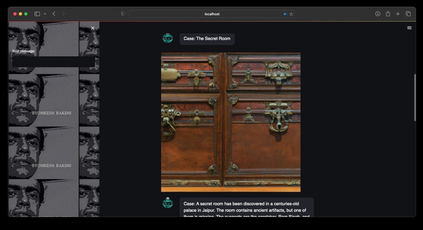Reload the page with the refresh icon
The width and height of the screenshot is (423, 230).
pyautogui.click(x=291, y=14)
